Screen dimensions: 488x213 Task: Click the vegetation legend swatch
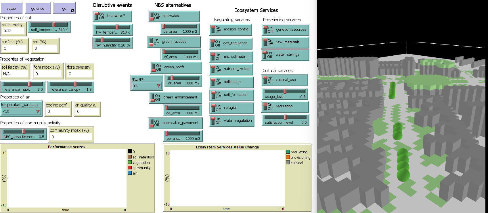click(x=130, y=162)
